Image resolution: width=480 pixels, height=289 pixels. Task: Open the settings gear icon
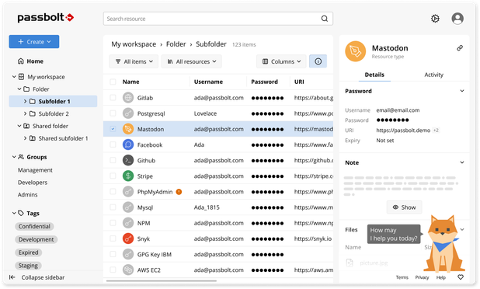tap(435, 19)
